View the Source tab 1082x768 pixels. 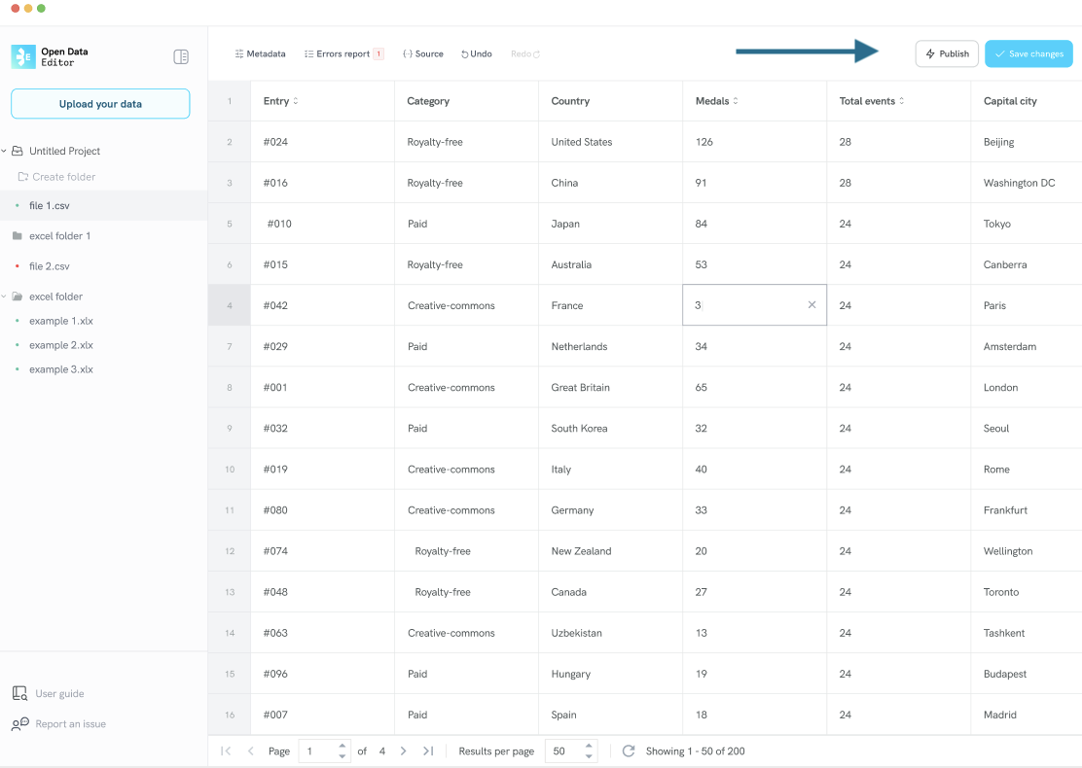click(423, 53)
